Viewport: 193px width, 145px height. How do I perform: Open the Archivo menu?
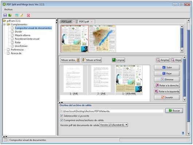click(8, 9)
